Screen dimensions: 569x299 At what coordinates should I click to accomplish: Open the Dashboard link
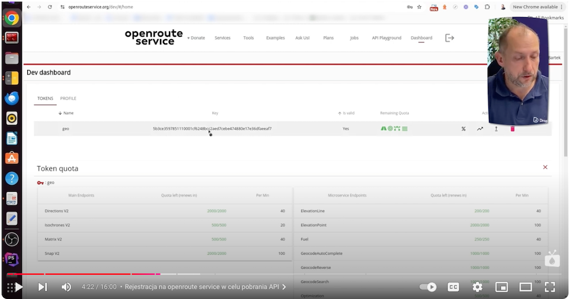point(421,38)
